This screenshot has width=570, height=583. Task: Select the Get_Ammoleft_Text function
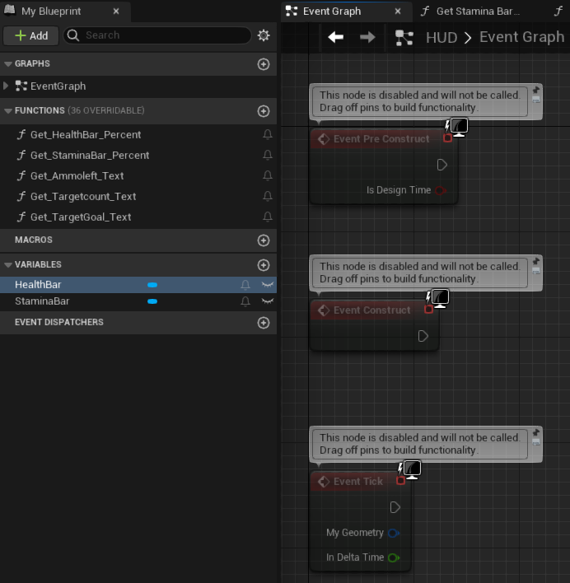(77, 175)
